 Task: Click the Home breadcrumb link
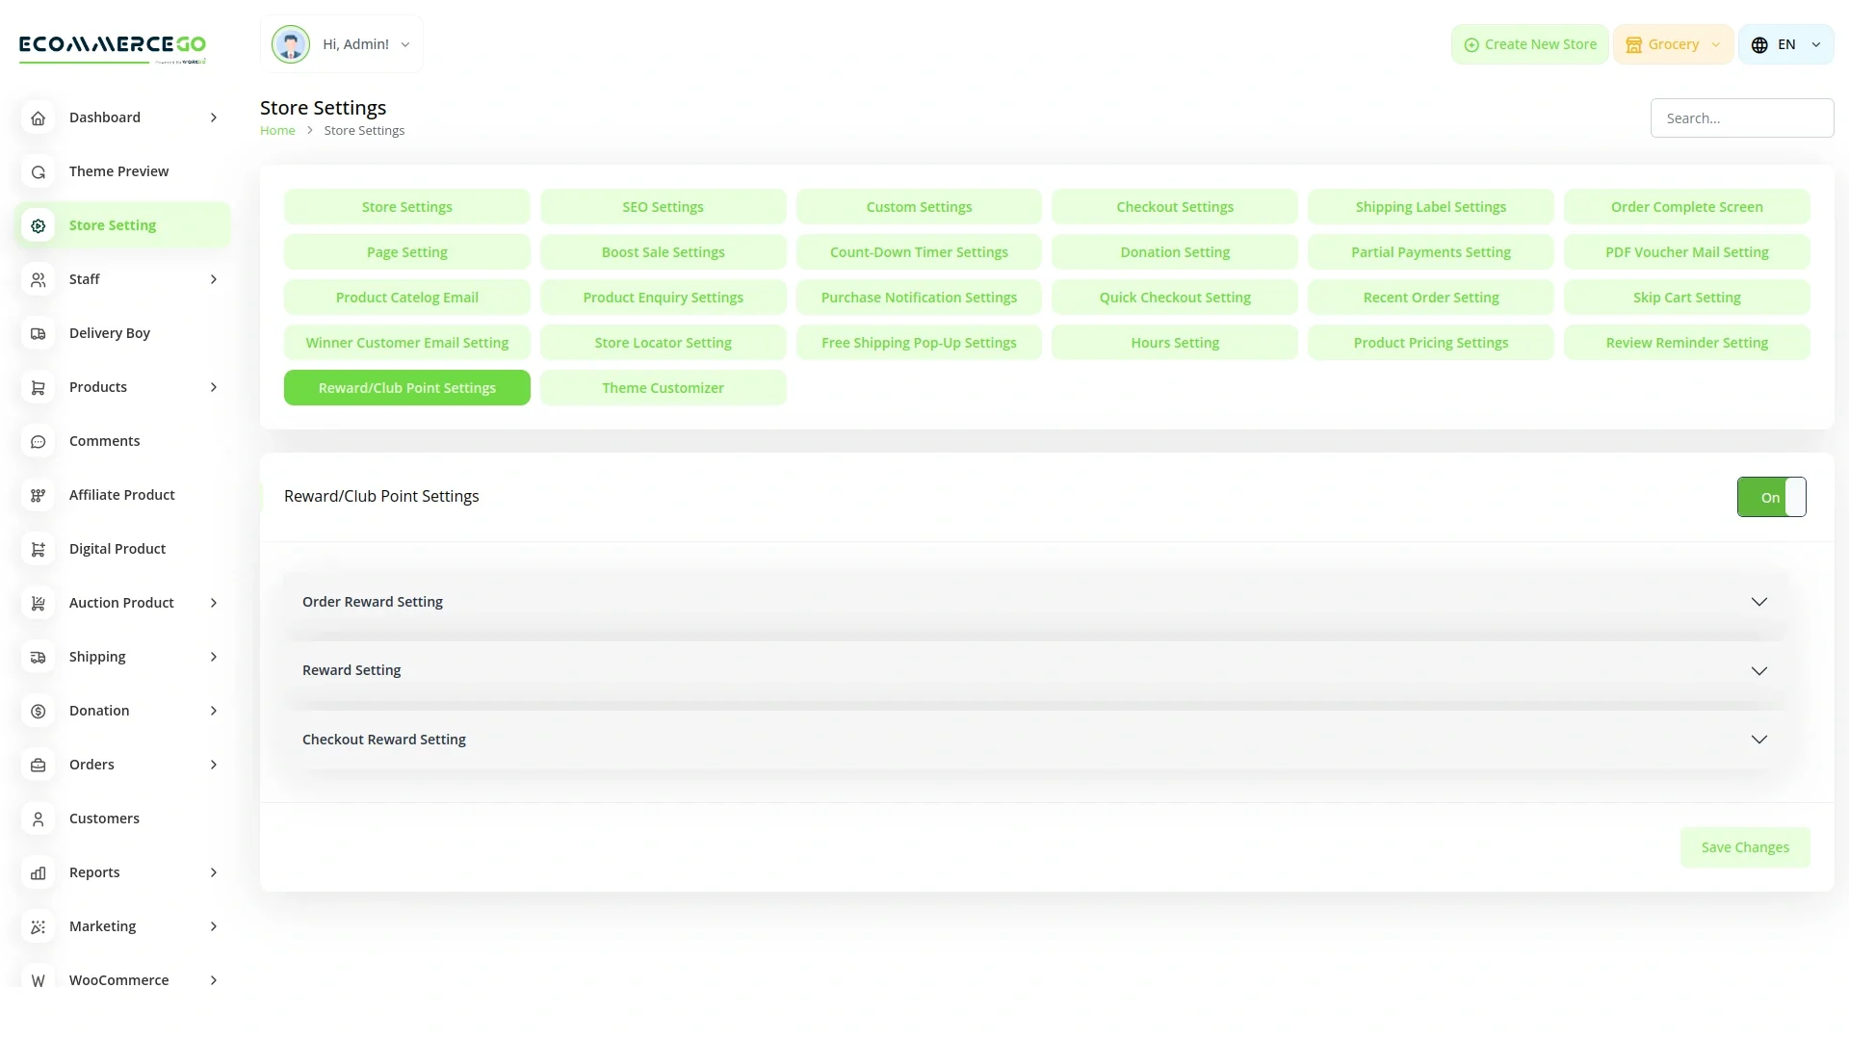click(x=277, y=131)
